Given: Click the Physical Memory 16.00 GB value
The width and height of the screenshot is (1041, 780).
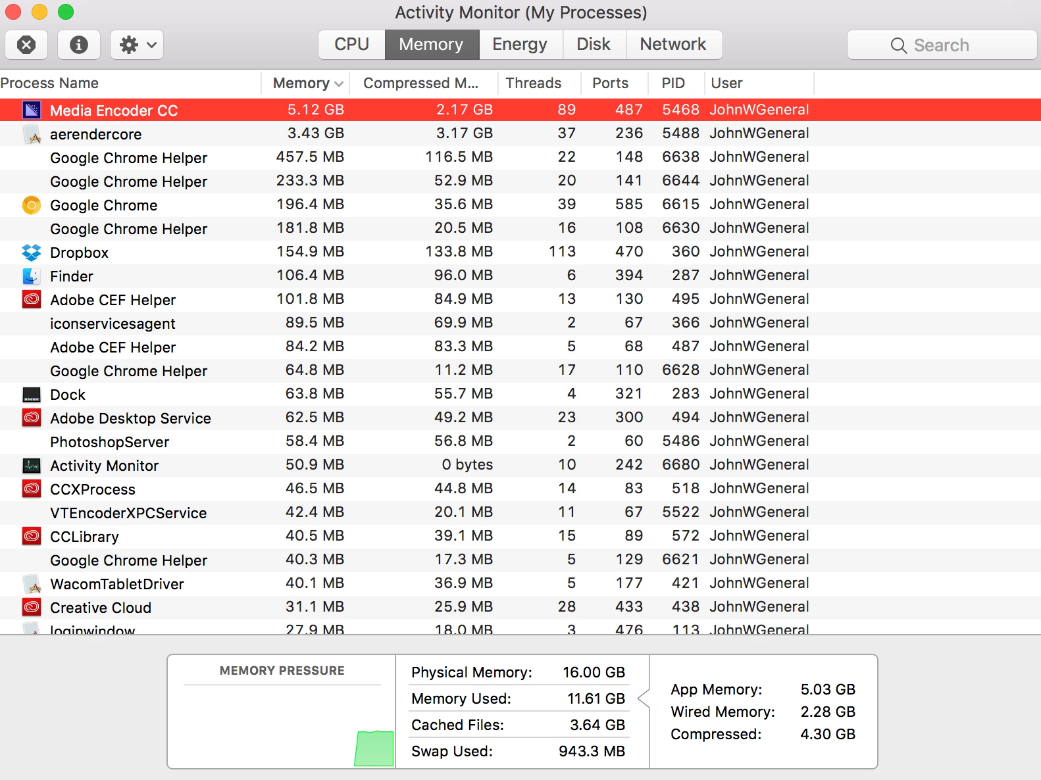Looking at the screenshot, I should (x=594, y=672).
